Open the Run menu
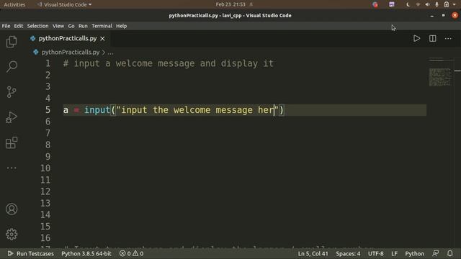Screen dimensions: 461x259 (x=83, y=26)
